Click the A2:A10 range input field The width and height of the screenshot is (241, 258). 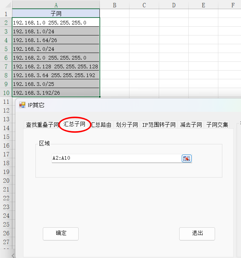(x=117, y=158)
